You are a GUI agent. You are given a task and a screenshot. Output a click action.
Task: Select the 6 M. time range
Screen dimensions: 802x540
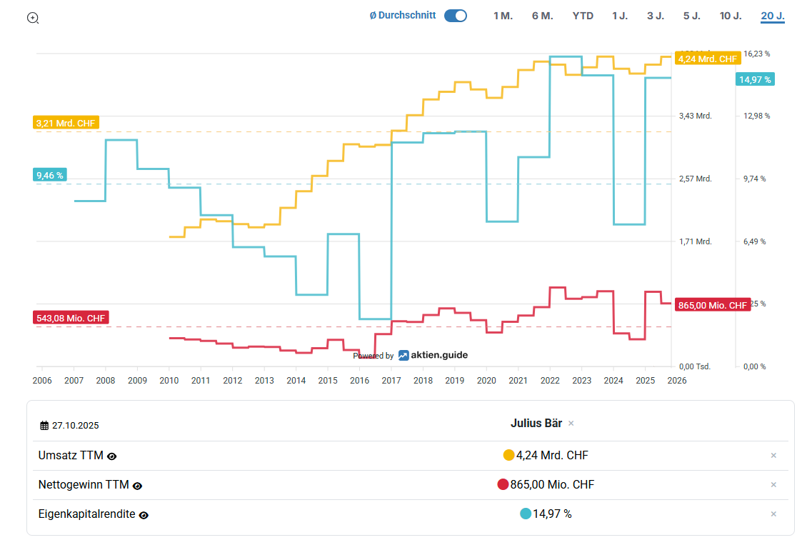[542, 16]
